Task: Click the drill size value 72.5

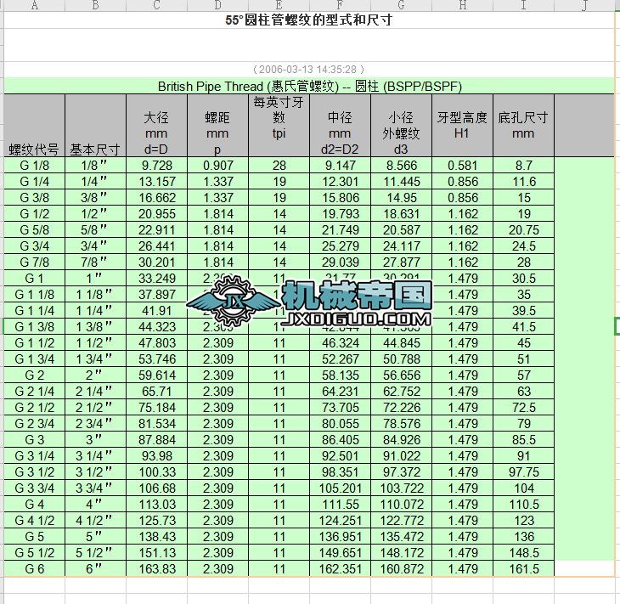Action: coord(524,408)
